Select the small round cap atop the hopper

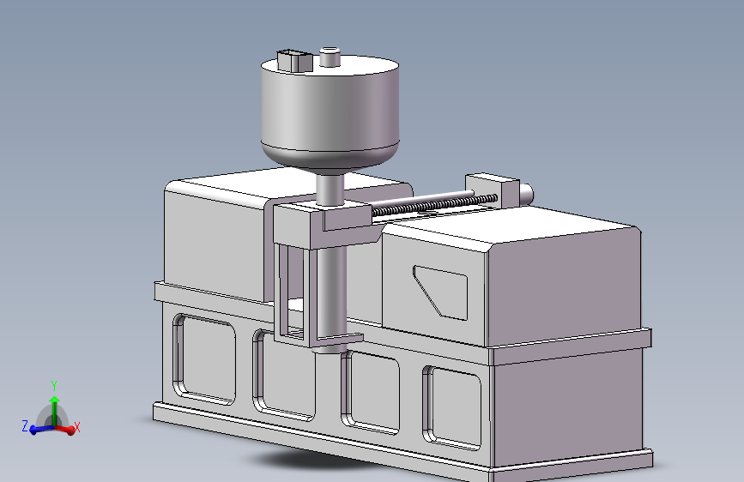(x=330, y=56)
